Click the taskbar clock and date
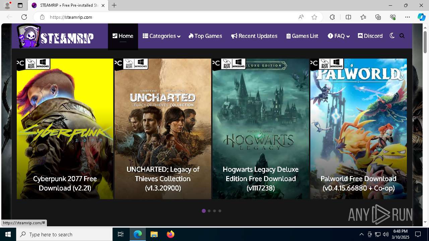Screen dimensions: 429x241 point(400,234)
